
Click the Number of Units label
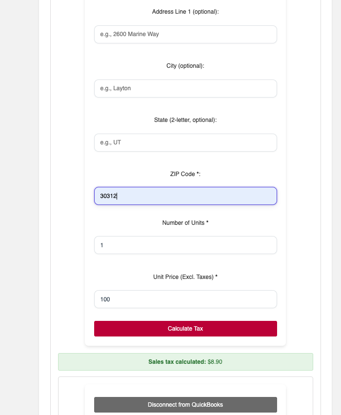pos(185,223)
